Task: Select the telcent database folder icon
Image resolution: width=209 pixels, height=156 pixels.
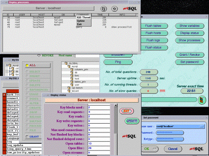Action: click(x=69, y=91)
